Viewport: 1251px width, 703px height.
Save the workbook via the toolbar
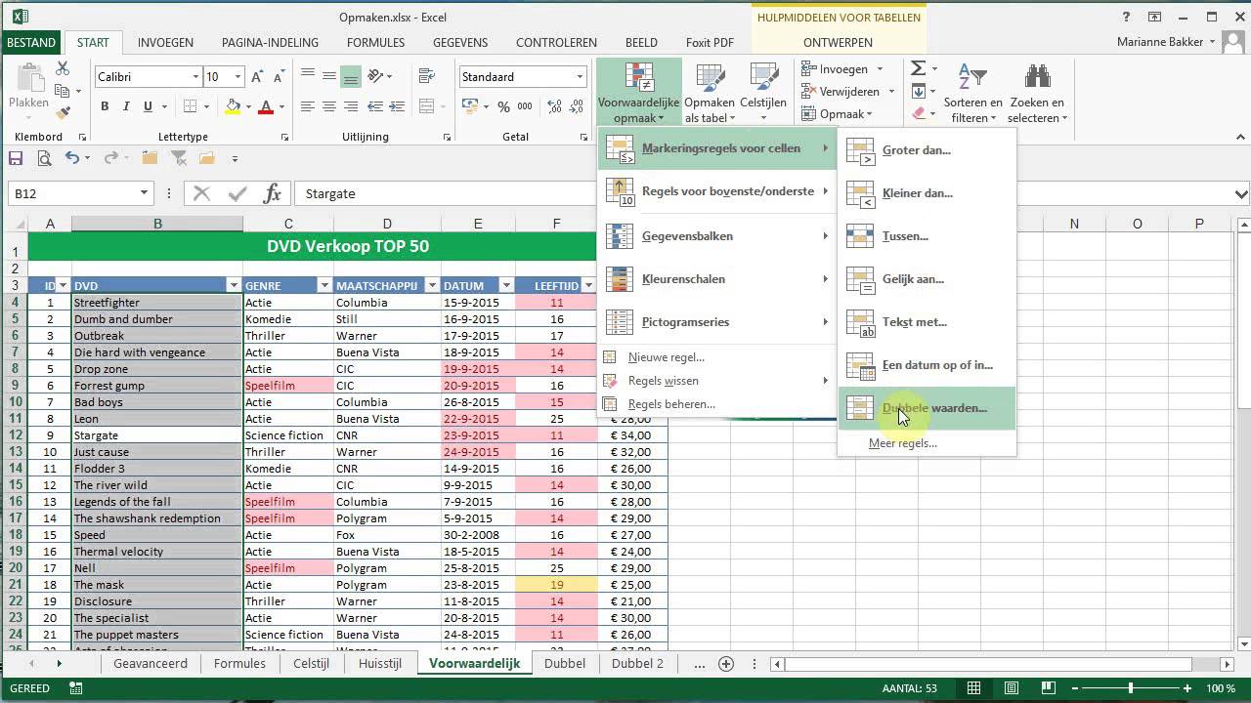(x=16, y=158)
